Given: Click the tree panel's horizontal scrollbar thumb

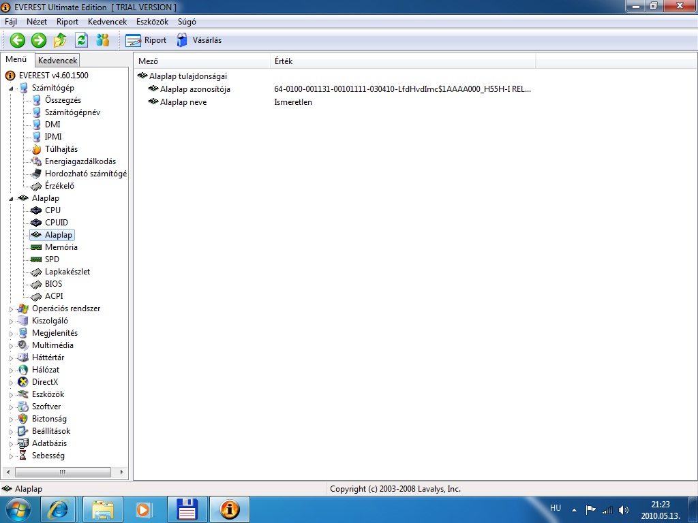Looking at the screenshot, I should click(63, 472).
